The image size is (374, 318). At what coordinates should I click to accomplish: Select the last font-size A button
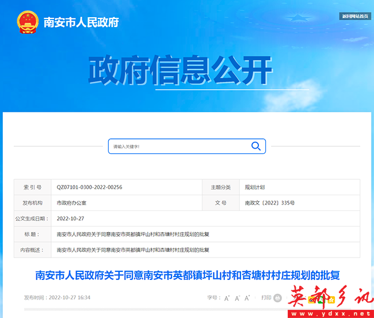click(247, 298)
